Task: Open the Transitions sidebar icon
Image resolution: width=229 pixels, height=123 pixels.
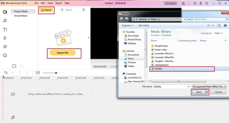Action: click(5, 38)
